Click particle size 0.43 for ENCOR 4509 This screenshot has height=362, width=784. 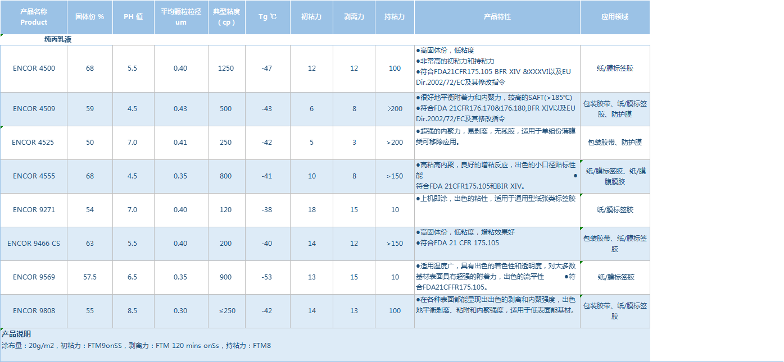click(180, 109)
